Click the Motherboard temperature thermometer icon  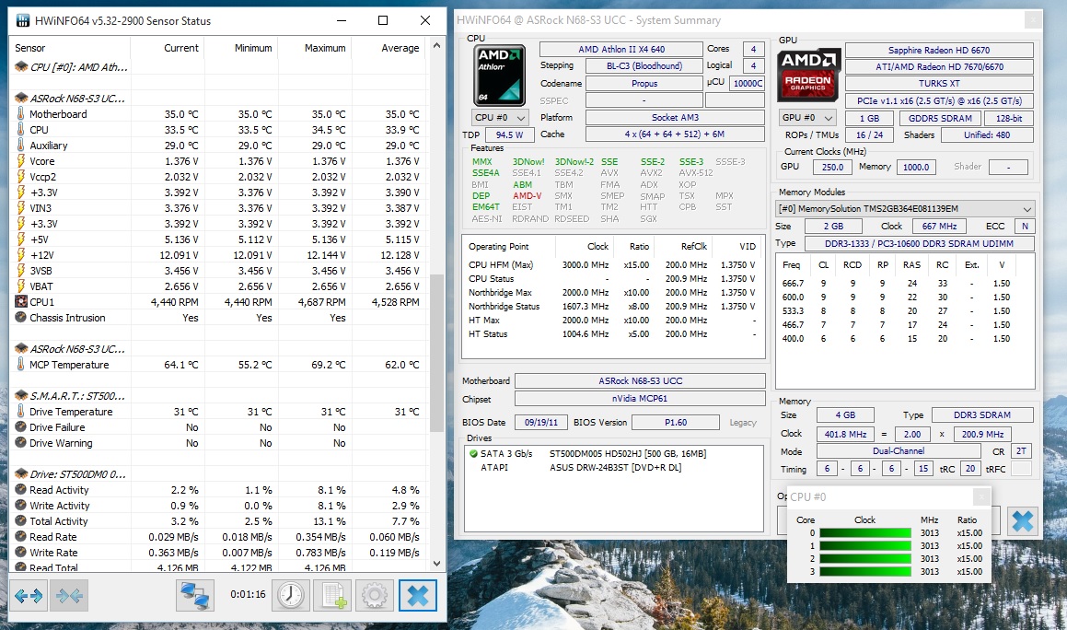(20, 113)
